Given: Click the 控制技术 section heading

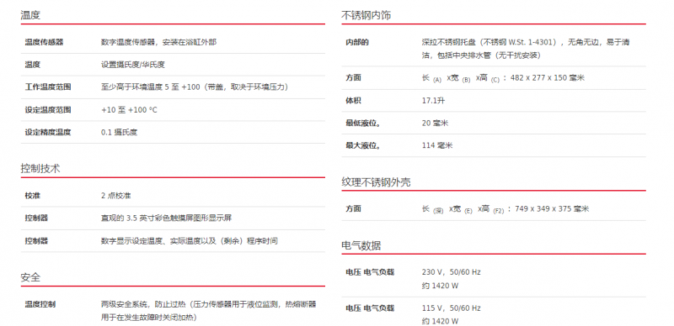Looking at the screenshot, I should coord(40,169).
